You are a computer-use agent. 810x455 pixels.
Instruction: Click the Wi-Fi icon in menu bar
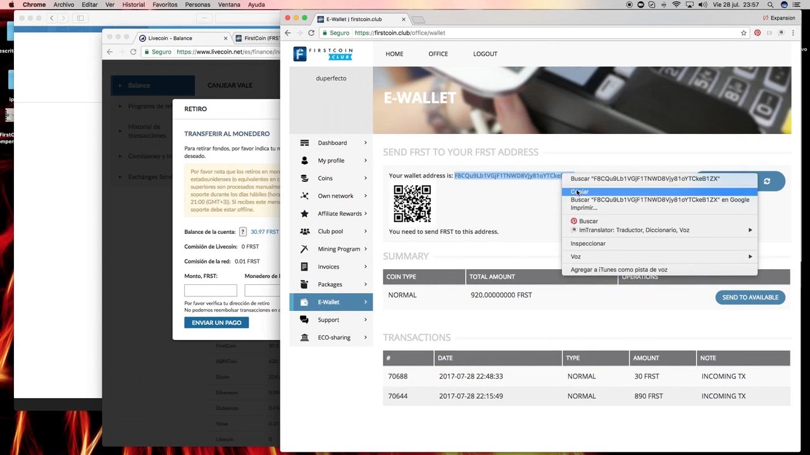(x=676, y=4)
